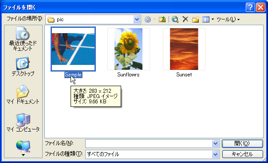The width and height of the screenshot is (268, 163).
Task: Open the ファイルの場所 folder dropdown
Action: (137, 19)
